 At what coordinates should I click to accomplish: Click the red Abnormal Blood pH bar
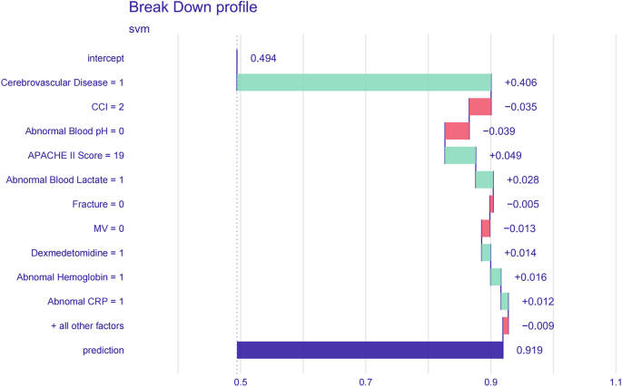point(457,131)
